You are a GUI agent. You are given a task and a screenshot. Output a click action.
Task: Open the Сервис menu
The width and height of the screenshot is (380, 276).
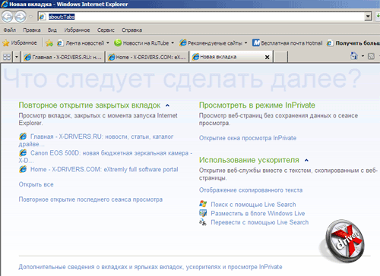(x=106, y=30)
